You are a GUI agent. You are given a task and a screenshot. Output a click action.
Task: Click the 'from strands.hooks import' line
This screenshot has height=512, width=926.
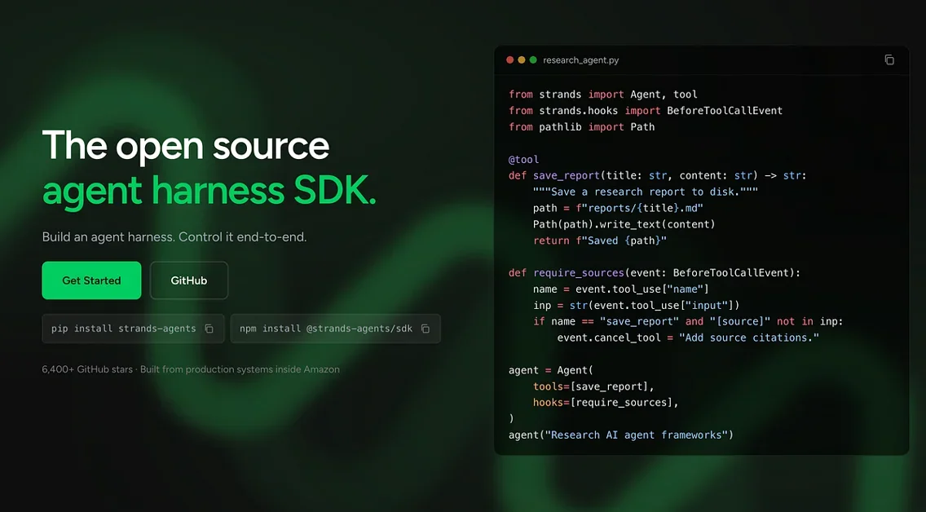[x=646, y=110]
